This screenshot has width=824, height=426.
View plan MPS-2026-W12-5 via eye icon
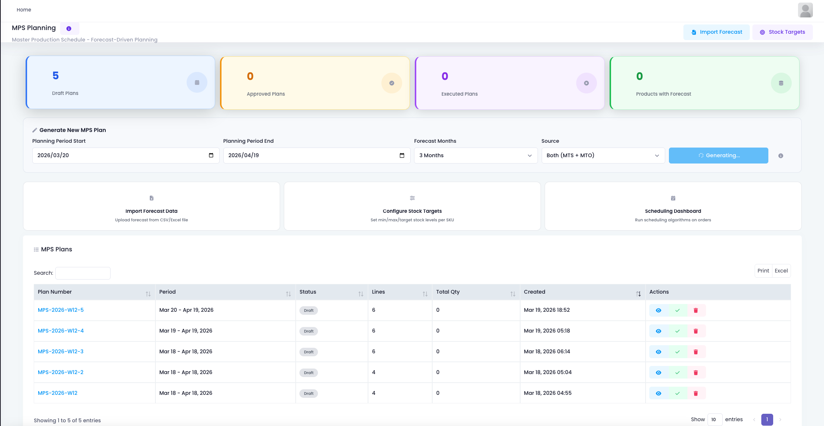[x=659, y=310]
